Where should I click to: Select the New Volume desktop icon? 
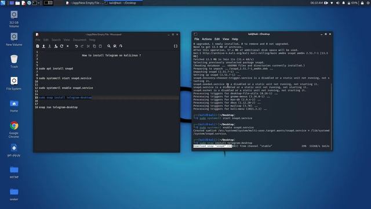point(14,39)
